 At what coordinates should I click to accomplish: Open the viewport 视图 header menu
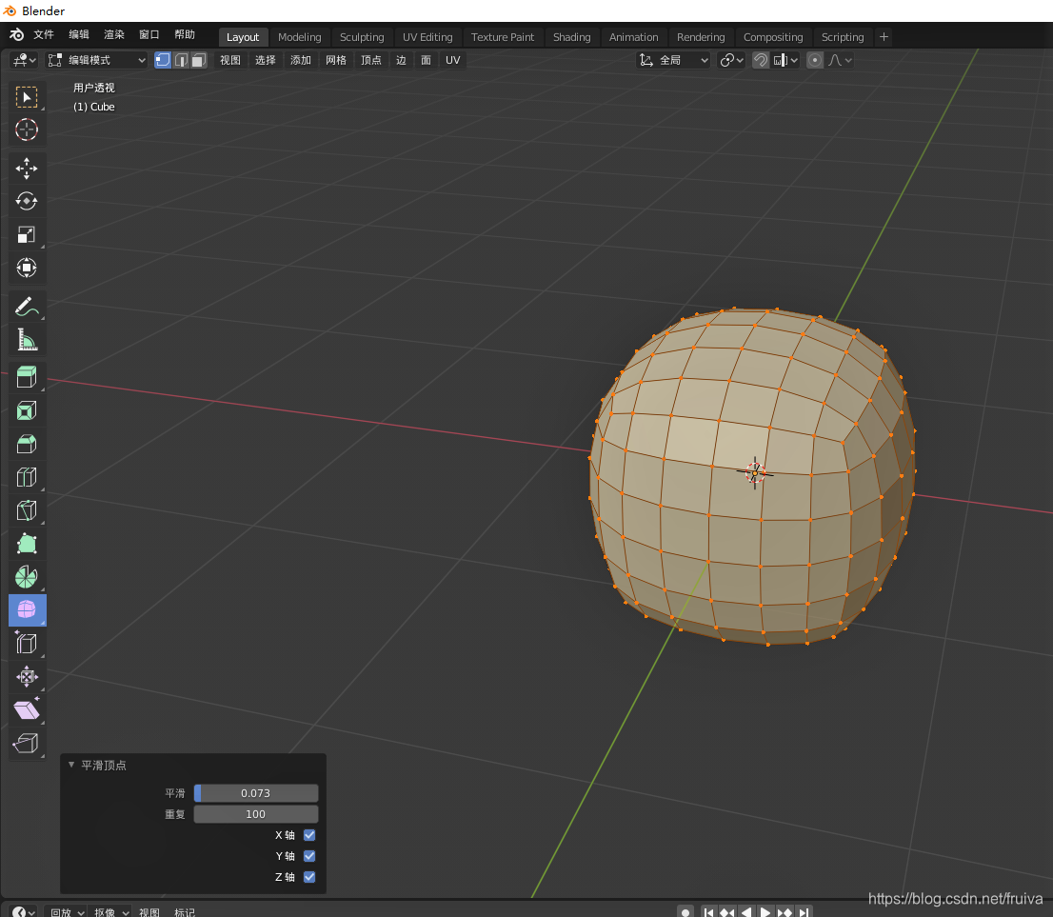[x=230, y=60]
